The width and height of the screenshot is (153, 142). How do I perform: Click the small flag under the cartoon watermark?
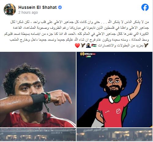click(x=88, y=56)
